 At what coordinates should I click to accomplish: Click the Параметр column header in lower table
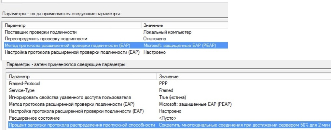point(82,76)
